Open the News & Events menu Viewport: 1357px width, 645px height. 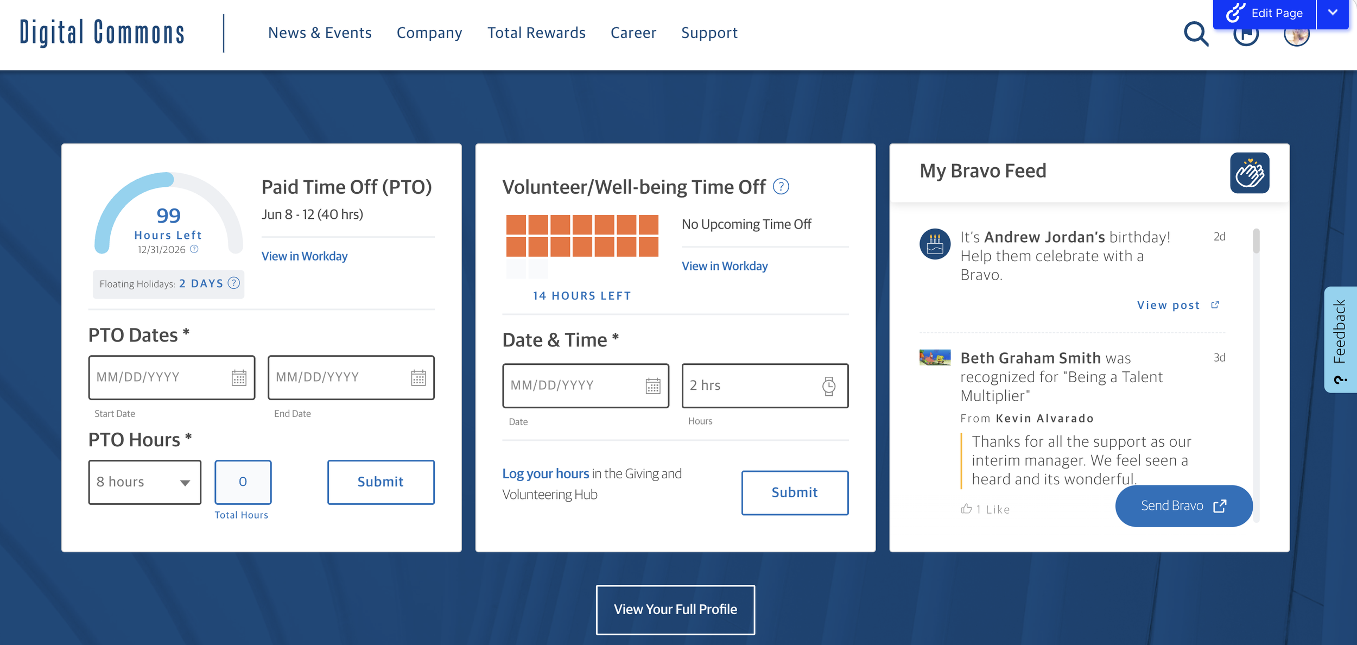click(x=320, y=33)
